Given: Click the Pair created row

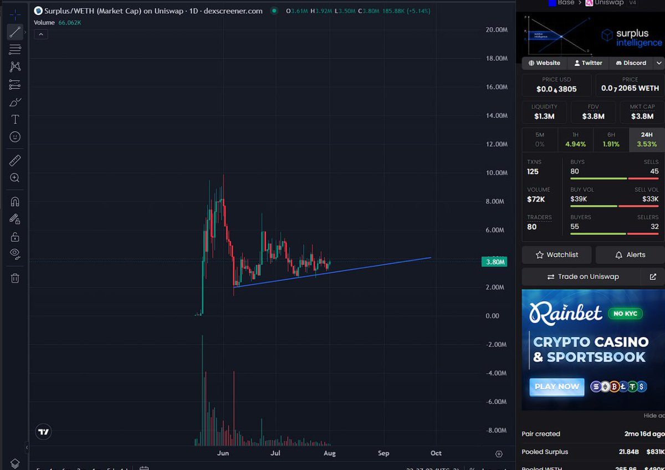Looking at the screenshot, I should pyautogui.click(x=593, y=434).
